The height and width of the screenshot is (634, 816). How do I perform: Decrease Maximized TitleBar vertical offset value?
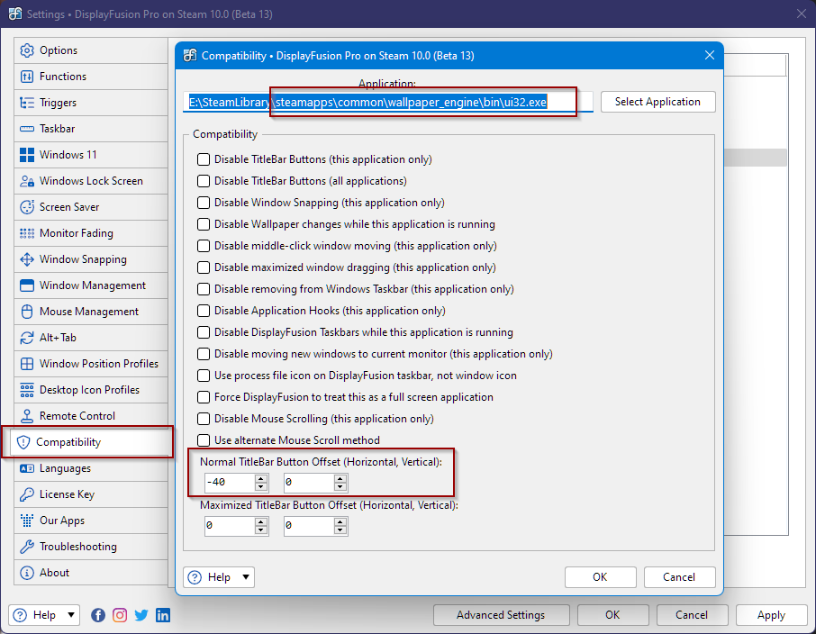click(340, 530)
